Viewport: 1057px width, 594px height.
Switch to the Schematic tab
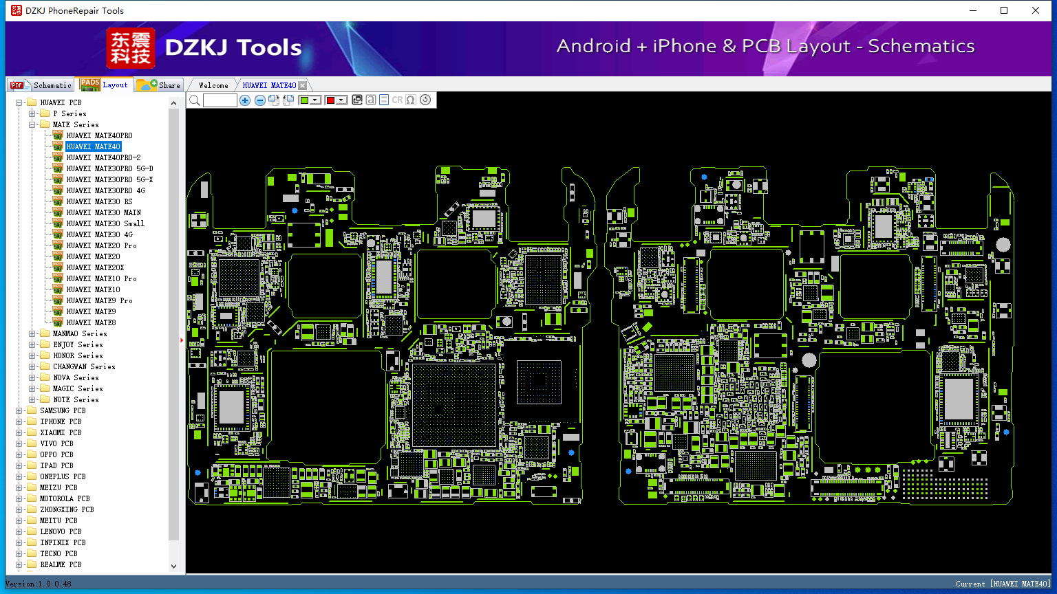pyautogui.click(x=41, y=85)
